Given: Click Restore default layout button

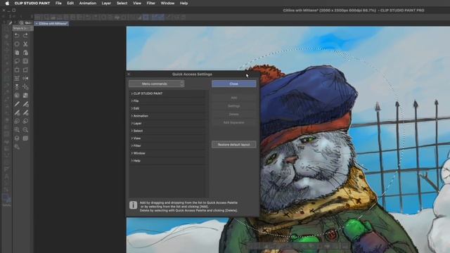Looking at the screenshot, I should 234,145.
